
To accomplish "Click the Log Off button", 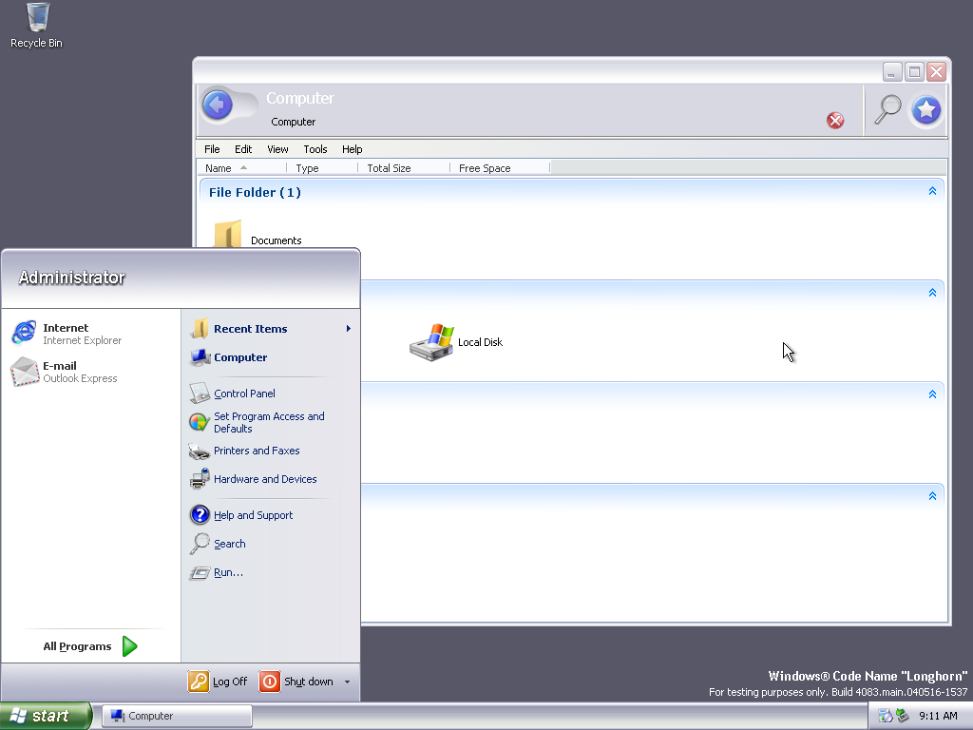I will (219, 682).
